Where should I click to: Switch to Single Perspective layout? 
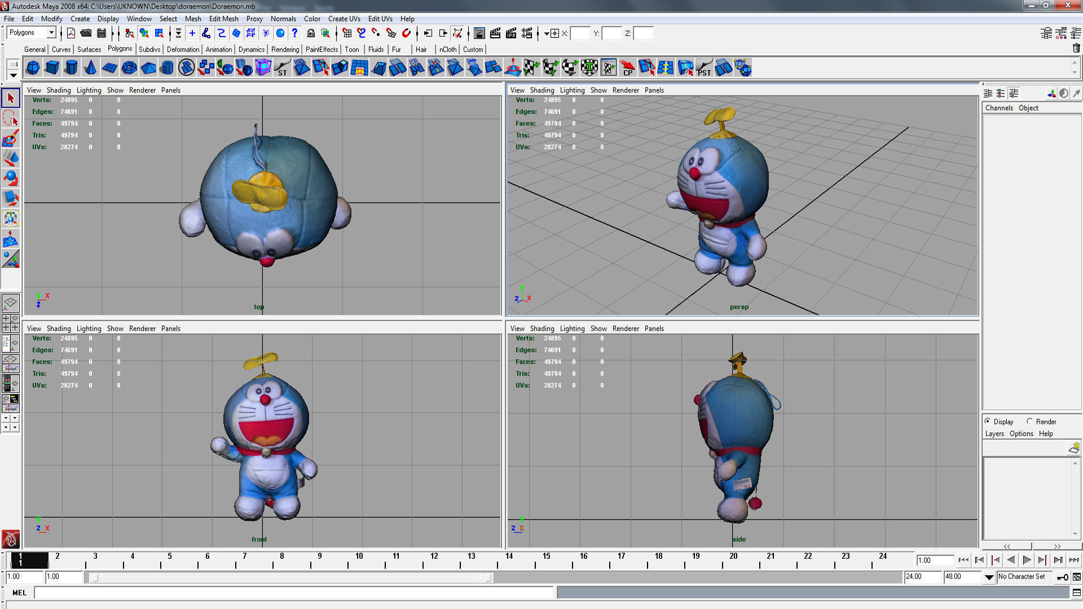coord(10,303)
